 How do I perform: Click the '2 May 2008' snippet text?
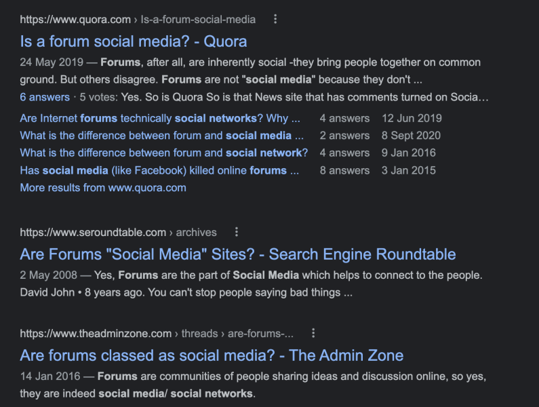click(x=48, y=275)
